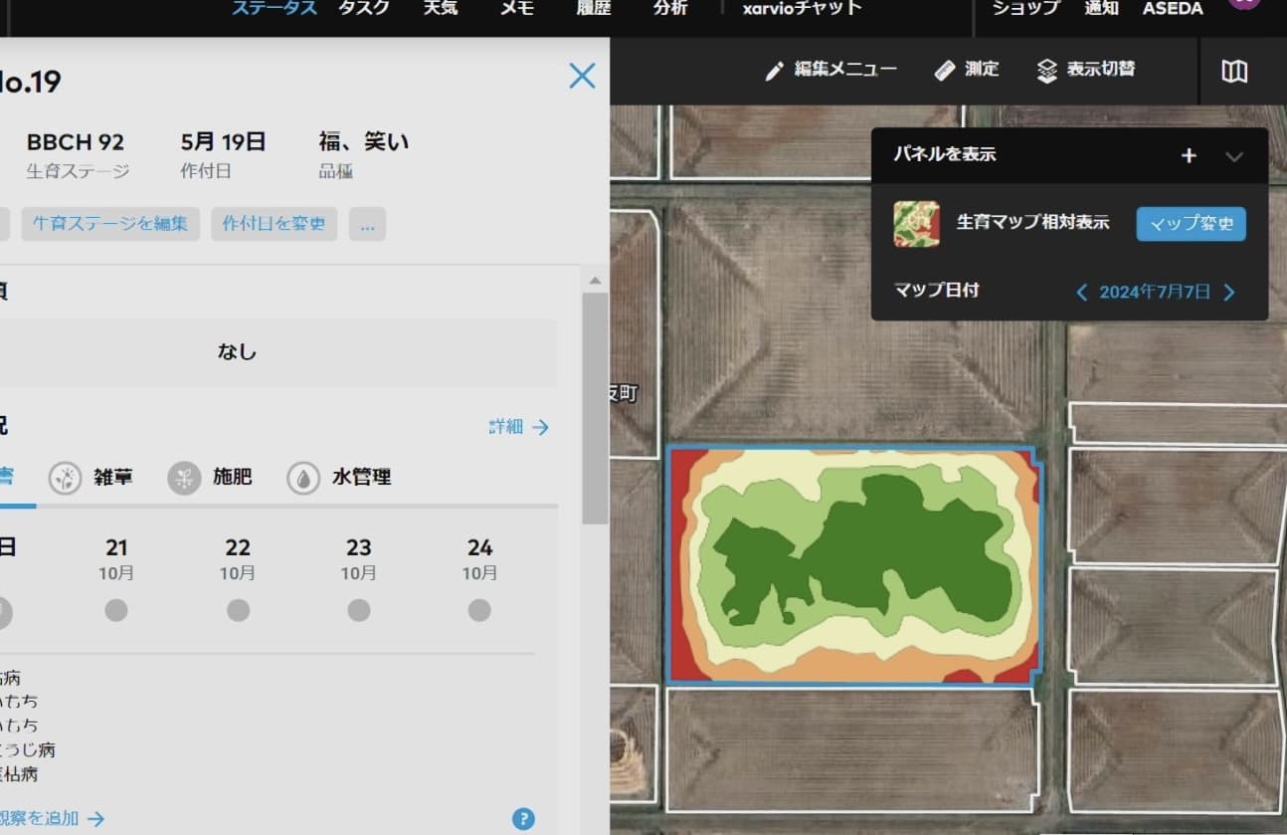Click the 測定 ruler tool
This screenshot has height=835, width=1287.
pyautogui.click(x=967, y=70)
